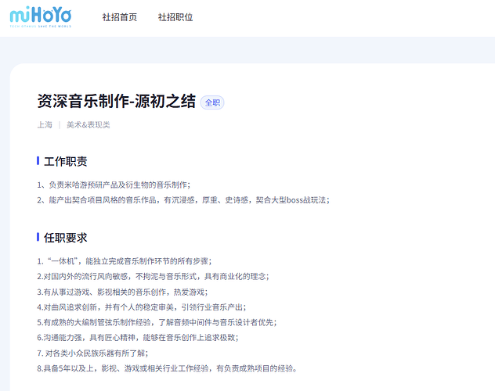495x391 pixels.
Task: Click requirement '6.沟通能力强，具有匠心精神'
Action: pyautogui.click(x=138, y=338)
